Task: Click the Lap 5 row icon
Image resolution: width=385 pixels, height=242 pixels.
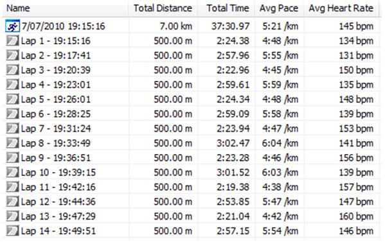Action: (x=12, y=99)
